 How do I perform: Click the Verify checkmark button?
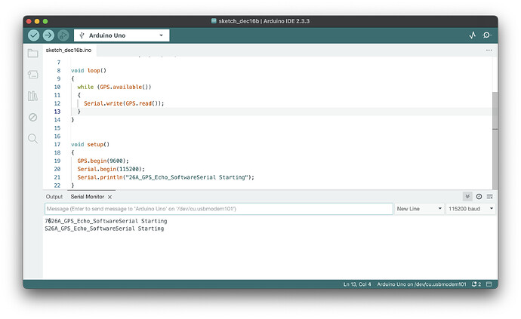[33, 35]
